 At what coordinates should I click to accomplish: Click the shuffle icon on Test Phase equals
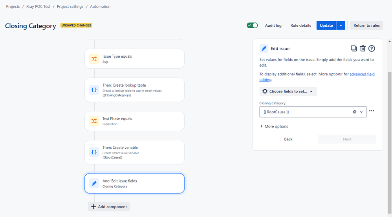[x=94, y=121]
